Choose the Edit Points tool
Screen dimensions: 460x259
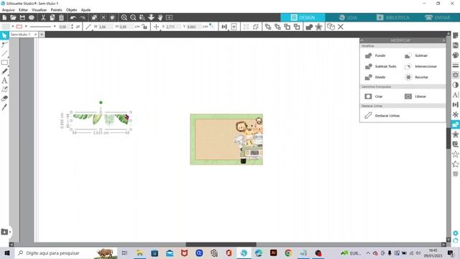tap(4, 45)
